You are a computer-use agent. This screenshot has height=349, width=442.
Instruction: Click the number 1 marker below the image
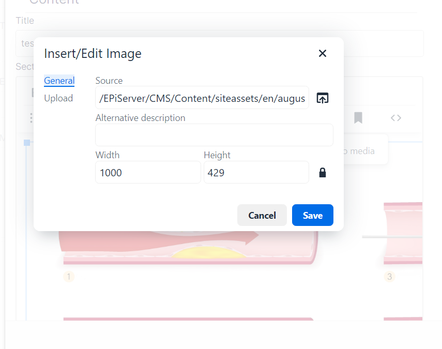(x=69, y=277)
